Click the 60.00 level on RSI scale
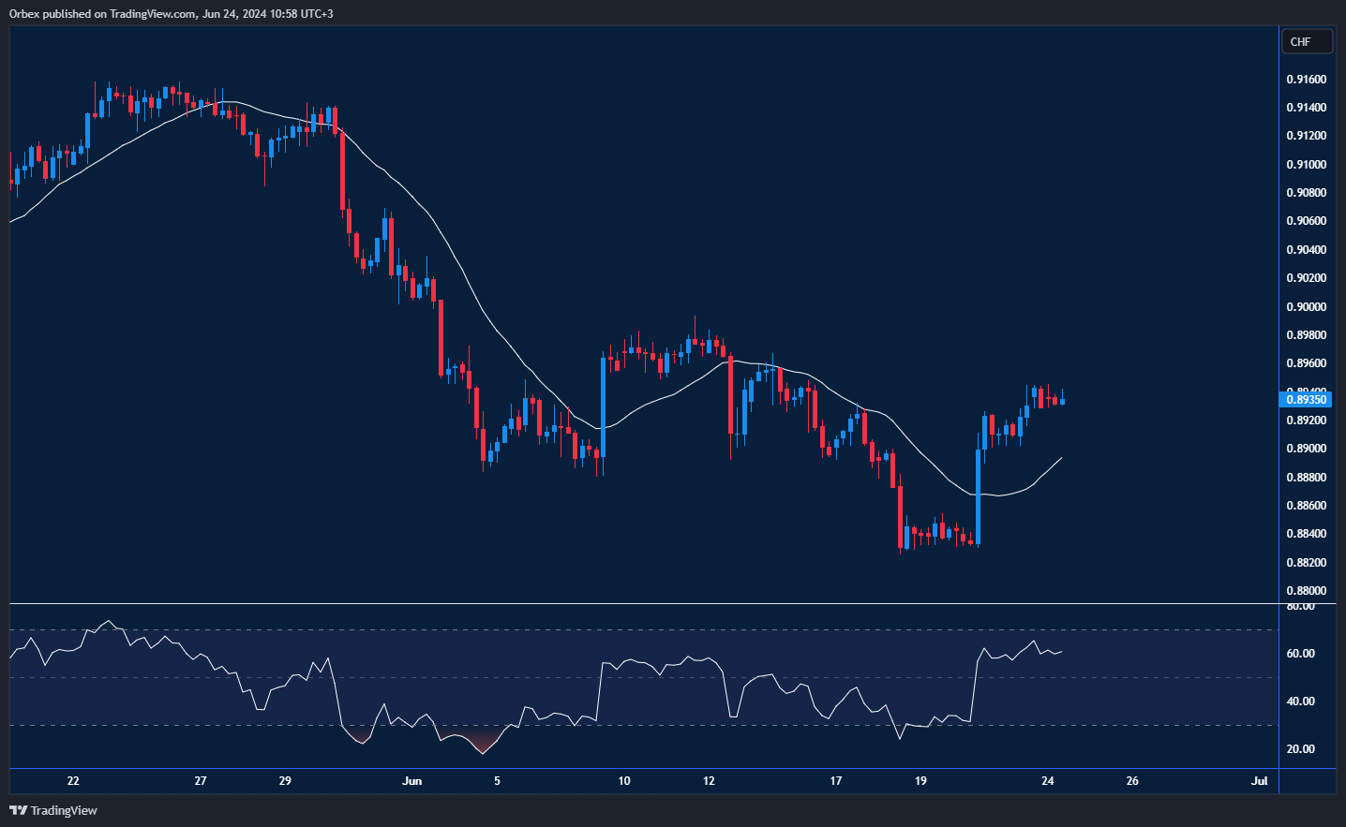The image size is (1346, 827). 1300,654
